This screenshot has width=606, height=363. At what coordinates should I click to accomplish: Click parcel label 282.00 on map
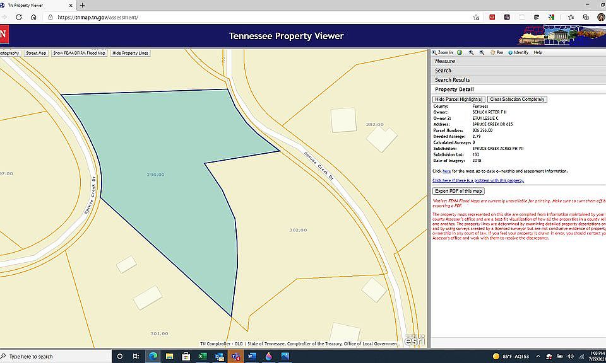pos(375,125)
